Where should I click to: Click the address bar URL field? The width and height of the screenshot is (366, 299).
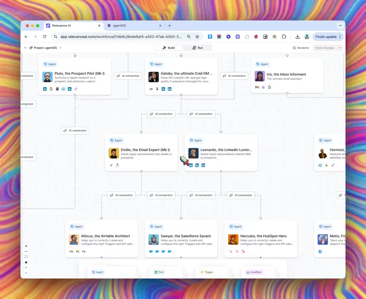[121, 37]
